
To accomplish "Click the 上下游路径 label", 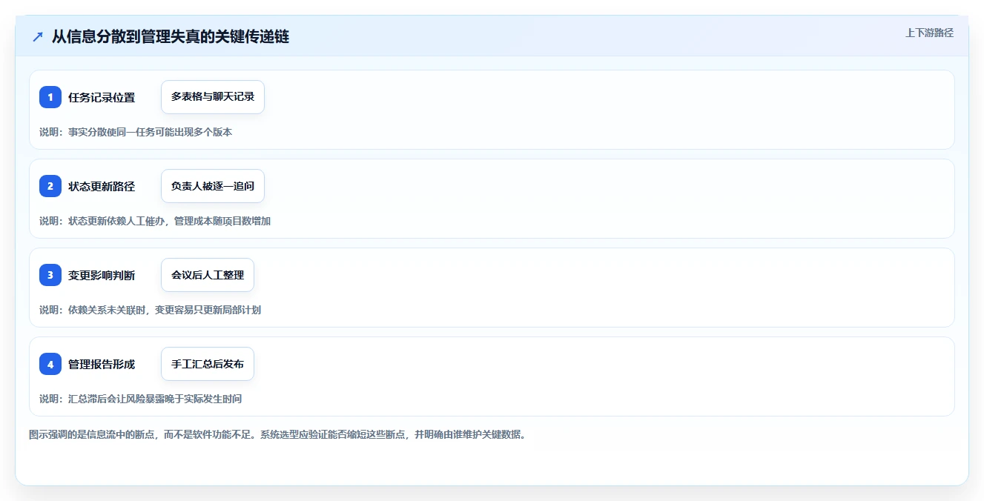I will [x=929, y=33].
